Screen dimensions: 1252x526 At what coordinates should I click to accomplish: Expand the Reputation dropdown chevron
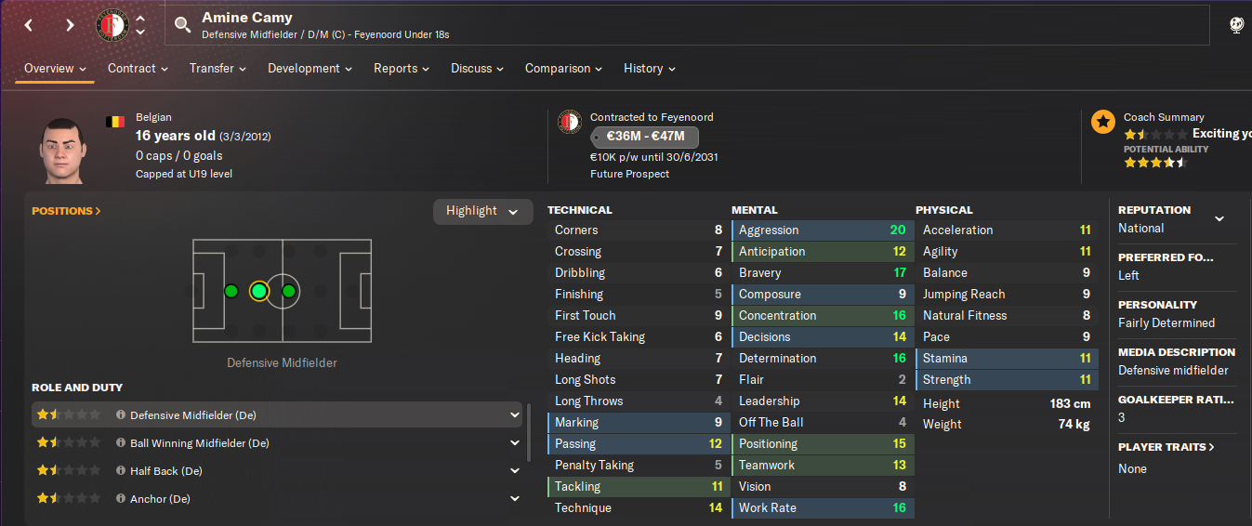point(1219,219)
